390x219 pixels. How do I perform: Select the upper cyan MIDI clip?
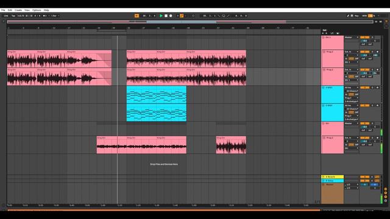[x=157, y=95]
